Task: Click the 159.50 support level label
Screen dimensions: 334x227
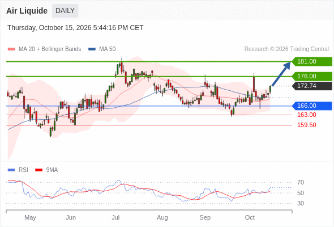Action: tap(306, 125)
